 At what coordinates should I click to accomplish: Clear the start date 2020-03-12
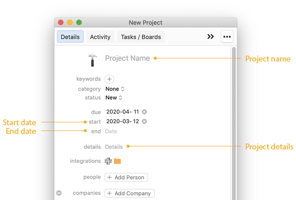(x=145, y=121)
